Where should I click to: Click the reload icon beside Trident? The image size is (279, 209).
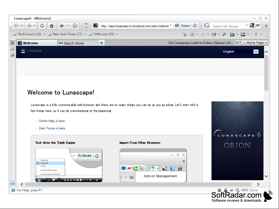195,26
